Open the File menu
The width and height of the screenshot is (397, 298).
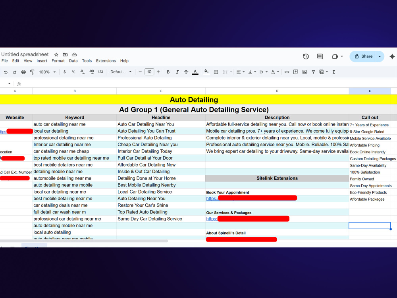4,61
